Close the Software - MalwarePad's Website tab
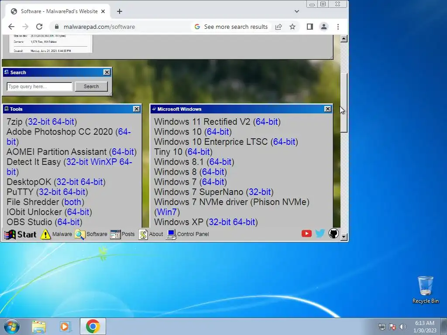Viewport: 447px width, 335px height. (x=103, y=11)
